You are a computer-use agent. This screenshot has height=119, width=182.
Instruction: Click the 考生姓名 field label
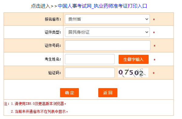pos(53,59)
